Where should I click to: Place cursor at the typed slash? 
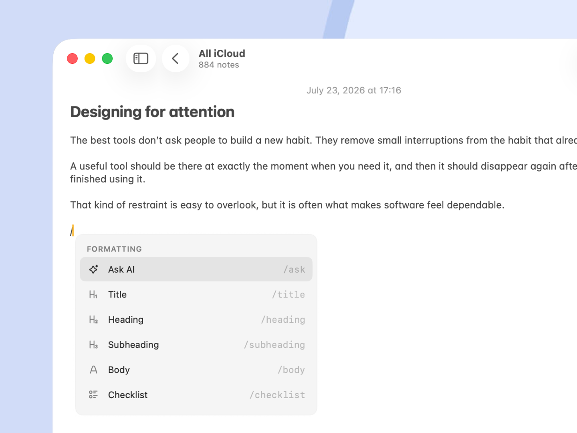click(x=72, y=231)
